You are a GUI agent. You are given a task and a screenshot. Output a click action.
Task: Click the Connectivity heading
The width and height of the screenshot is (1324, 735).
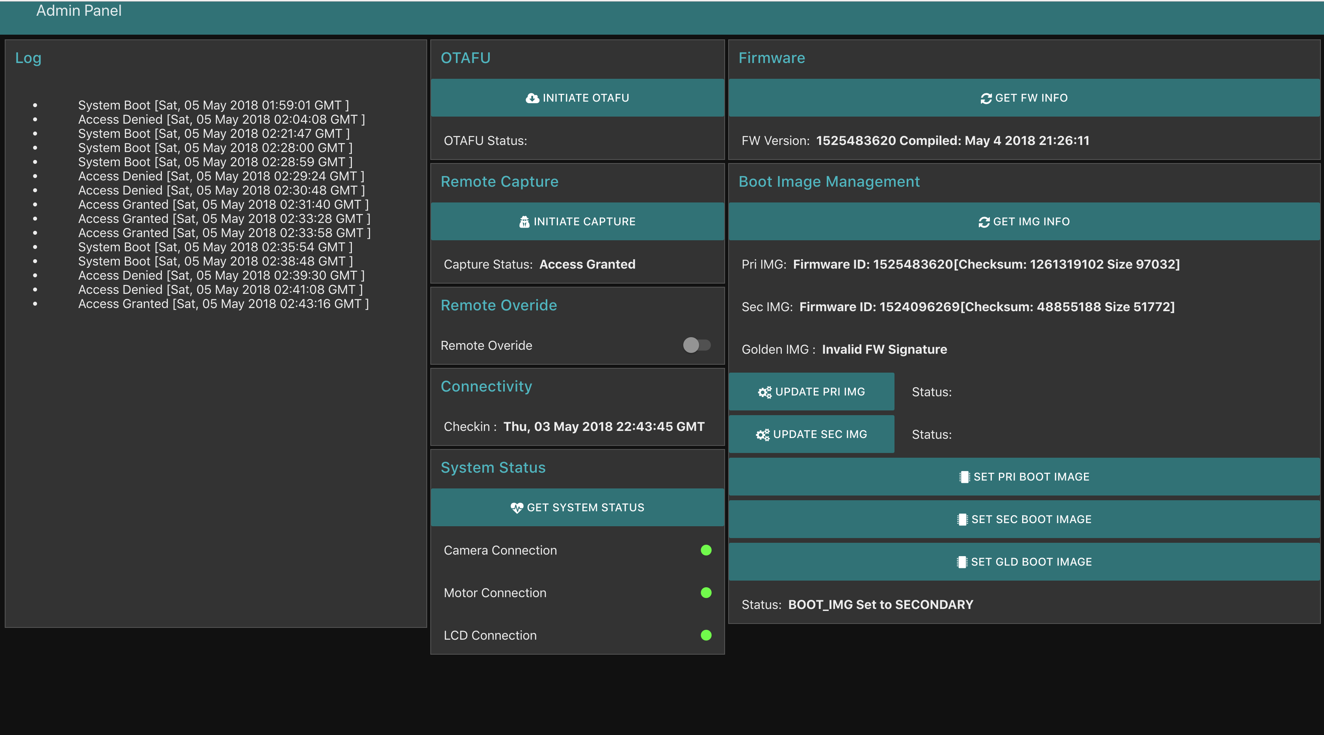point(486,386)
